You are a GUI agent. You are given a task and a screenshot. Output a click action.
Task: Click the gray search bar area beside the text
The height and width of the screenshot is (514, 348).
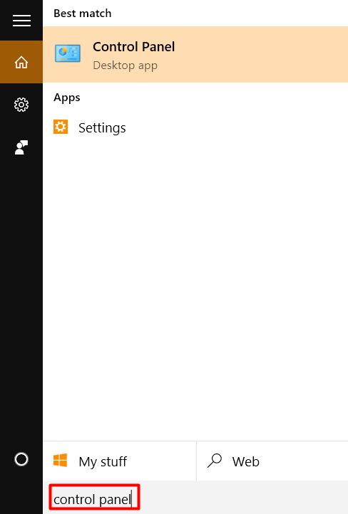(x=244, y=498)
